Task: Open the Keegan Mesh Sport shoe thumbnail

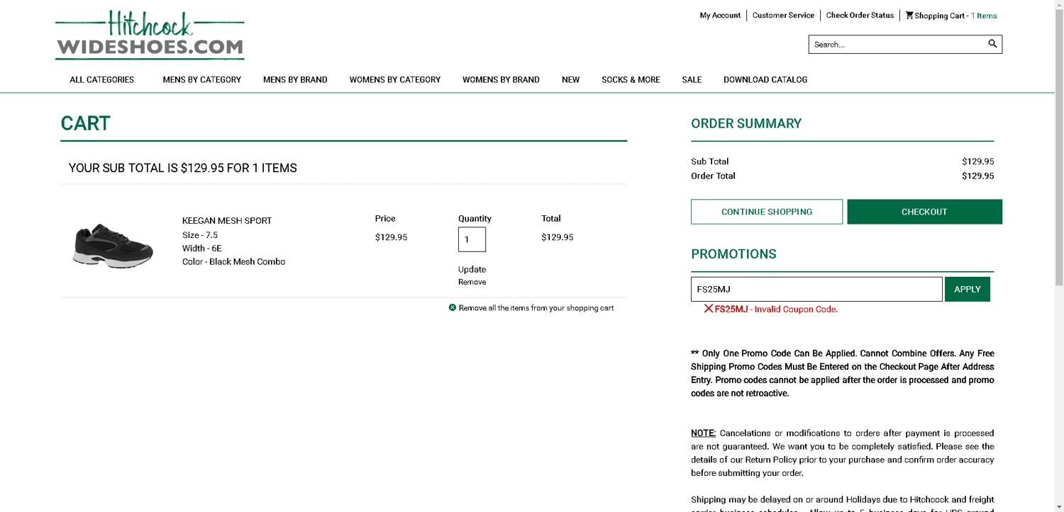Action: pos(113,246)
